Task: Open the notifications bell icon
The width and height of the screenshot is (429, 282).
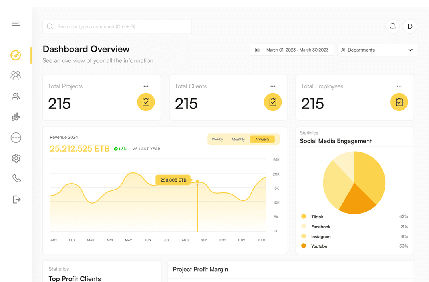Action: 393,26
